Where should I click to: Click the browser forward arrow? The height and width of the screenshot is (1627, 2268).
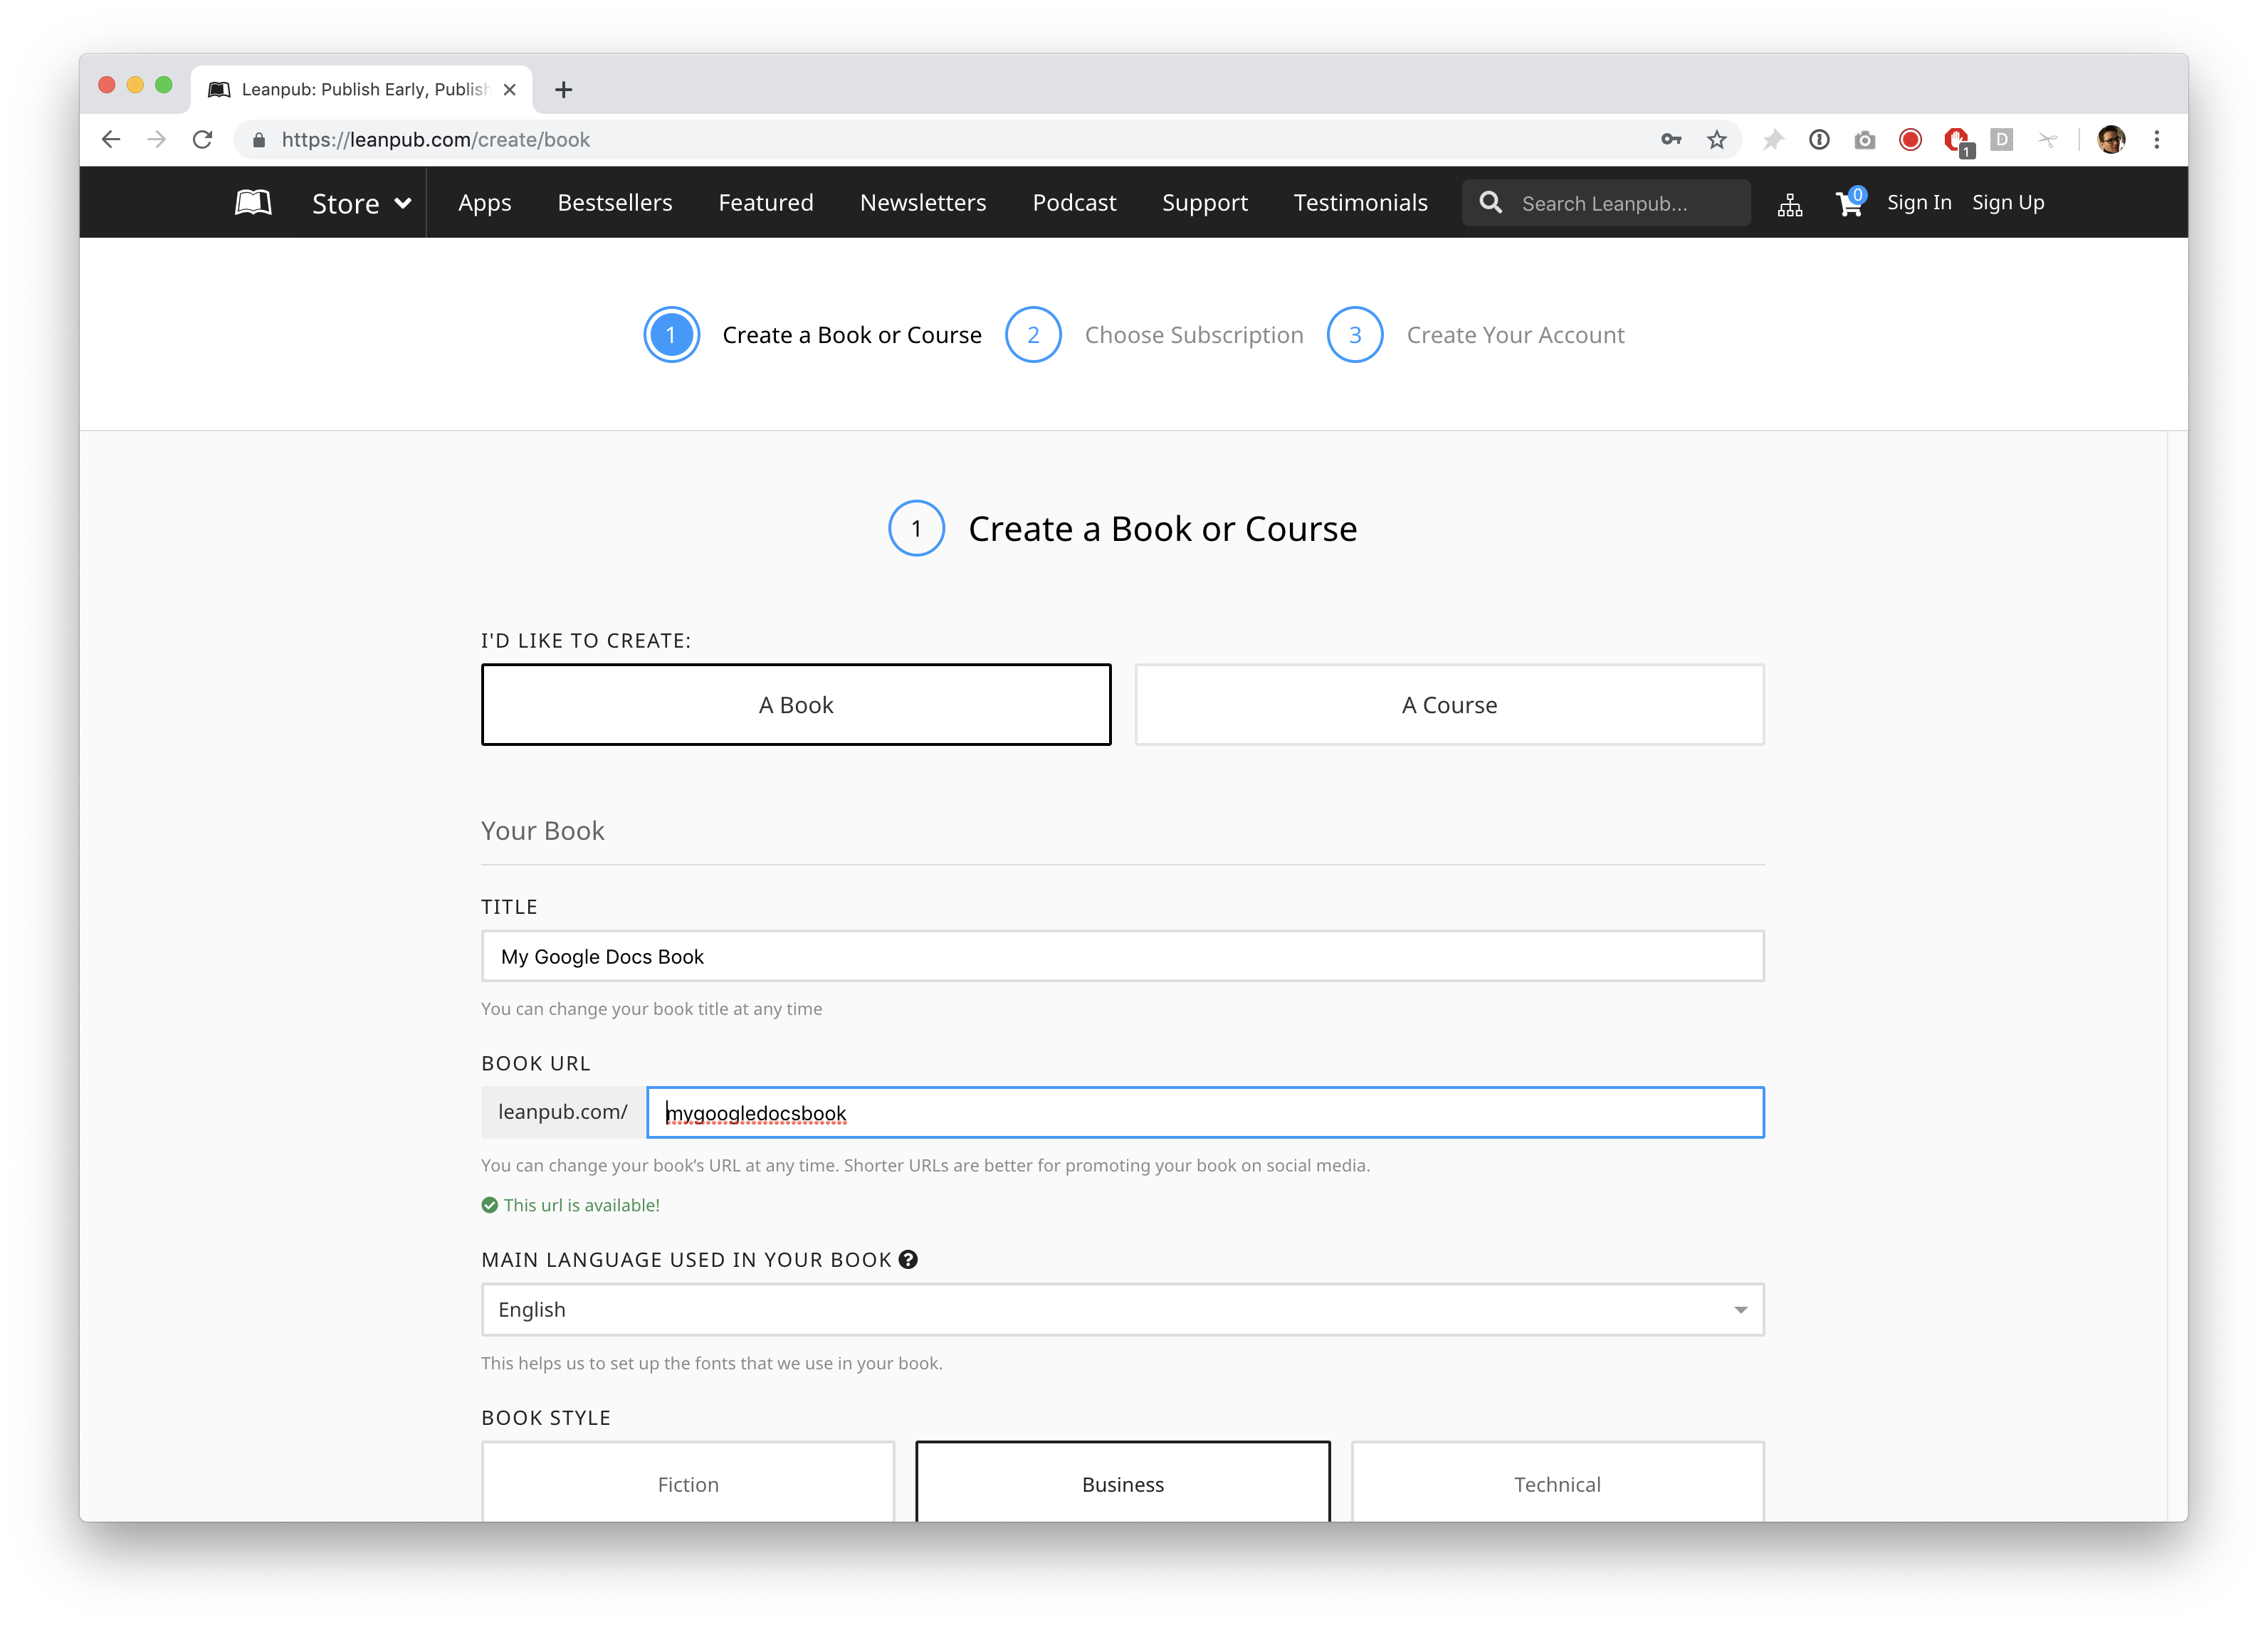(x=156, y=140)
